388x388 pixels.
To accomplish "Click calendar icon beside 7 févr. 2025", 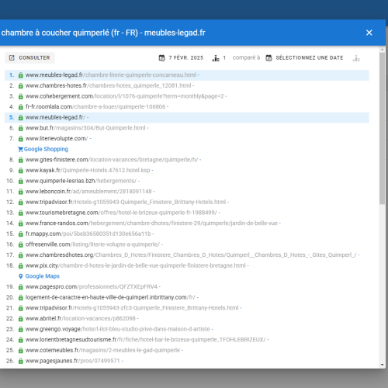I will click(x=162, y=58).
